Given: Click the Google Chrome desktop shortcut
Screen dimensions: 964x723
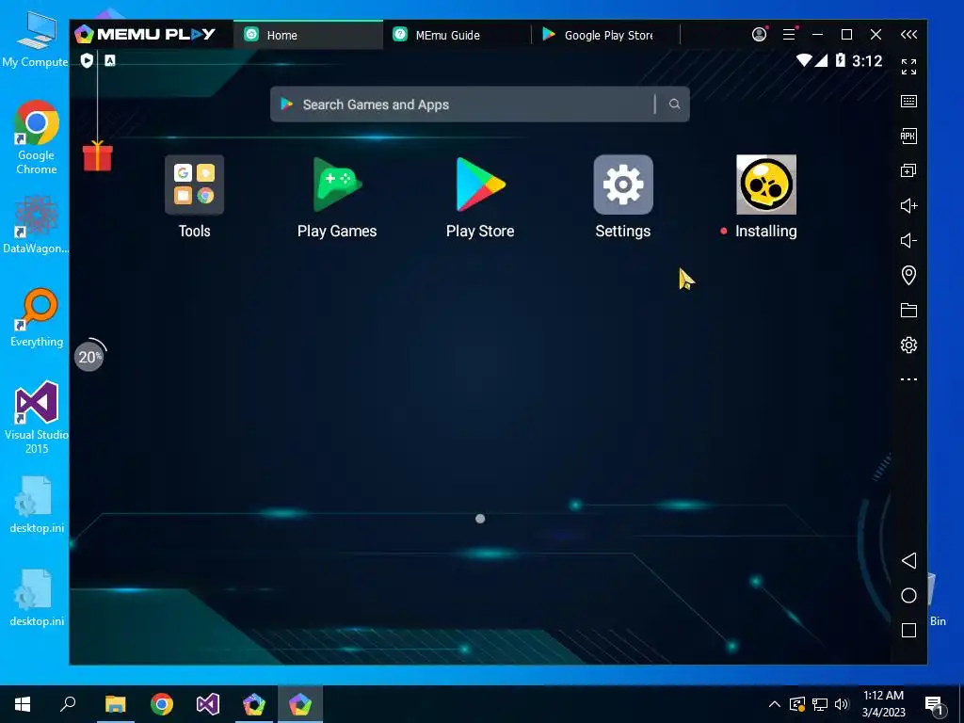Looking at the screenshot, I should [x=37, y=137].
